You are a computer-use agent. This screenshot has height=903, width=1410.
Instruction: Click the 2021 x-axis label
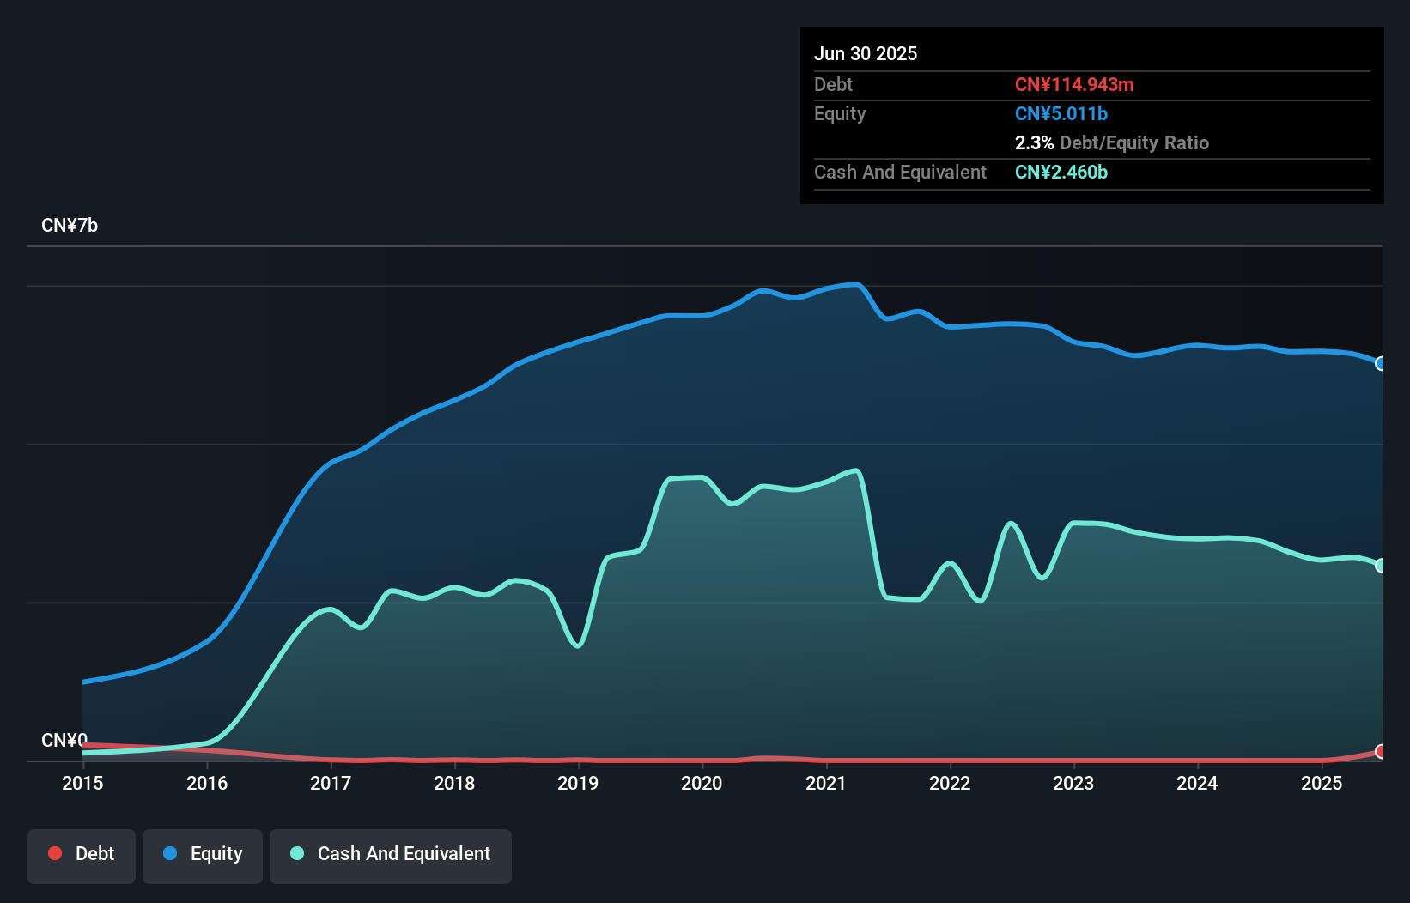pyautogui.click(x=826, y=783)
